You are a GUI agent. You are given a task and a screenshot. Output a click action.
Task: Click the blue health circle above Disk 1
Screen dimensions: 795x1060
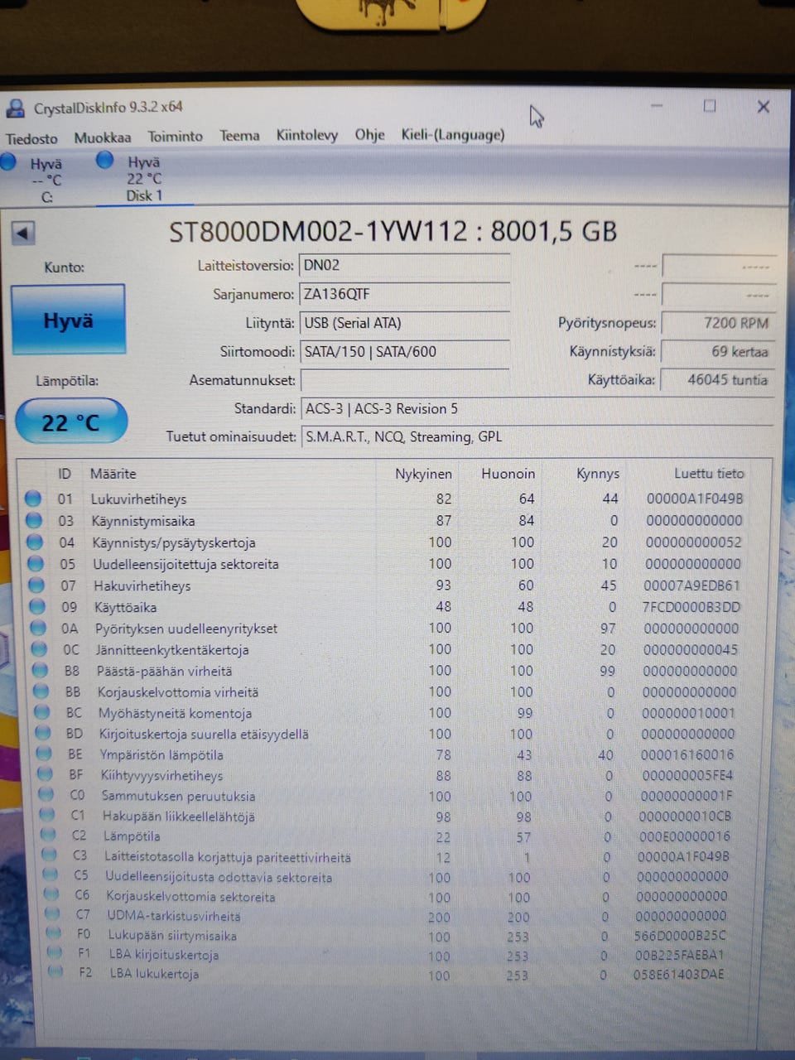(105, 160)
